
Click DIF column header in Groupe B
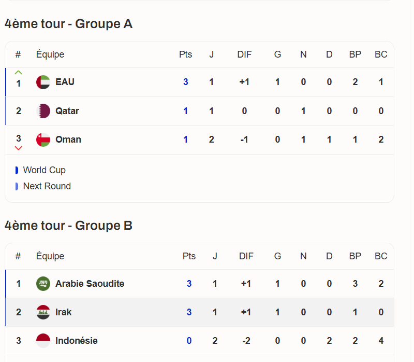pyautogui.click(x=246, y=256)
